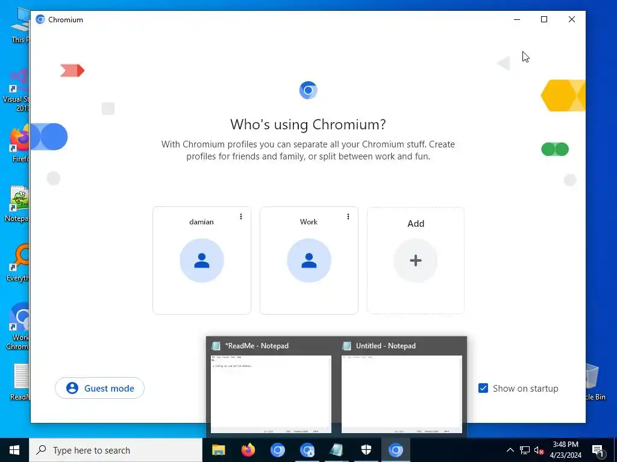Switch to the *ReadMe - Notepad preview

coord(271,387)
